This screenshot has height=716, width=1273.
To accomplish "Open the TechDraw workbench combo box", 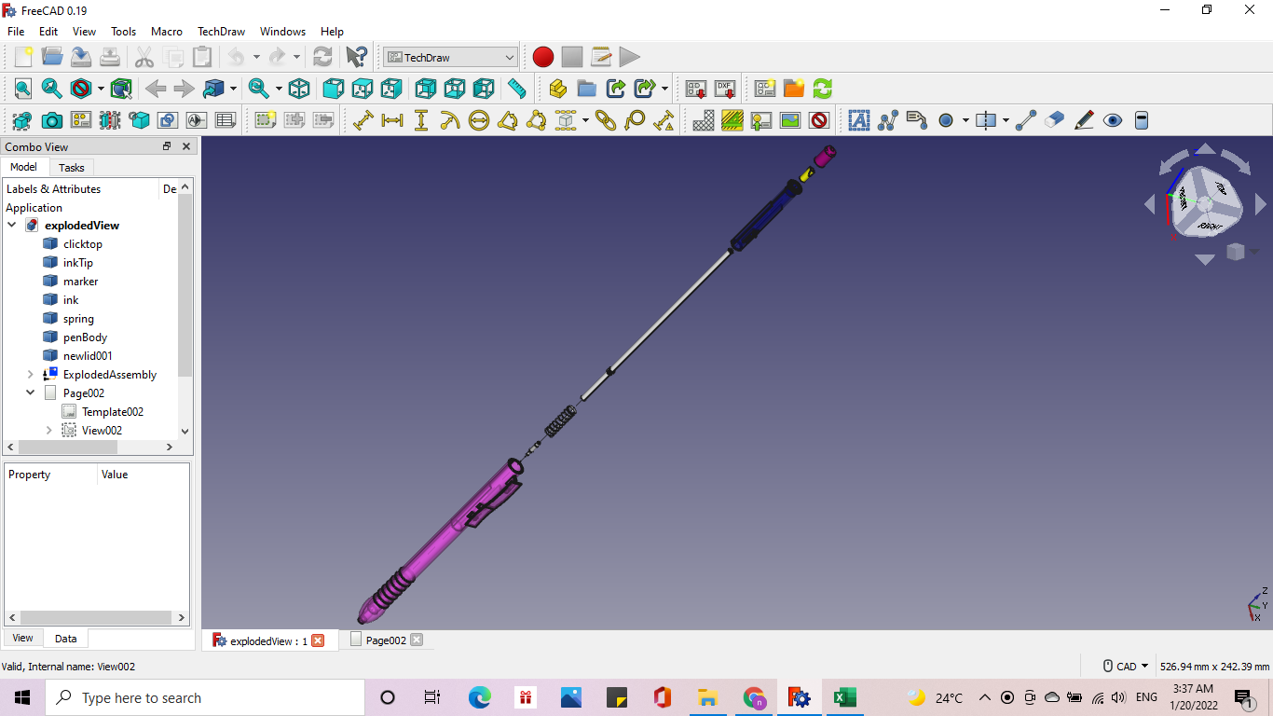I will (450, 57).
